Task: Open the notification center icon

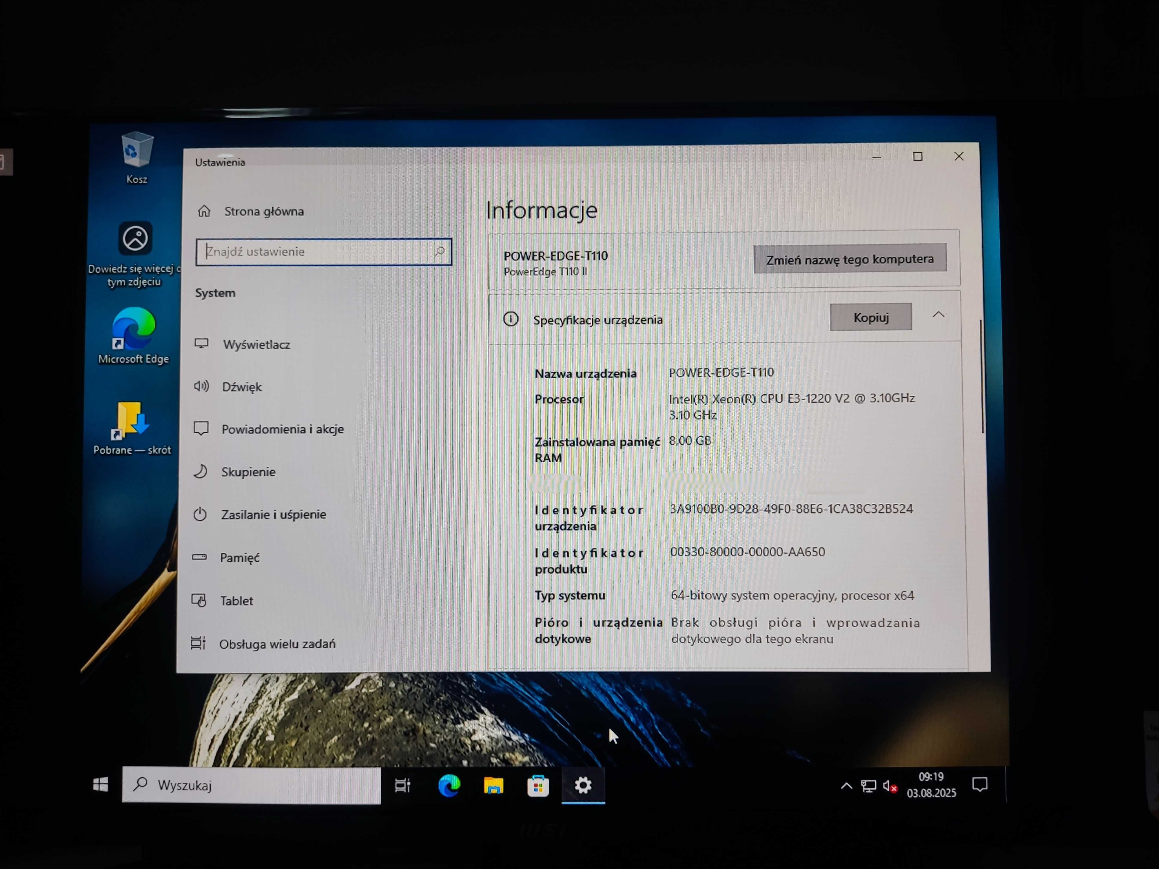Action: pos(979,785)
